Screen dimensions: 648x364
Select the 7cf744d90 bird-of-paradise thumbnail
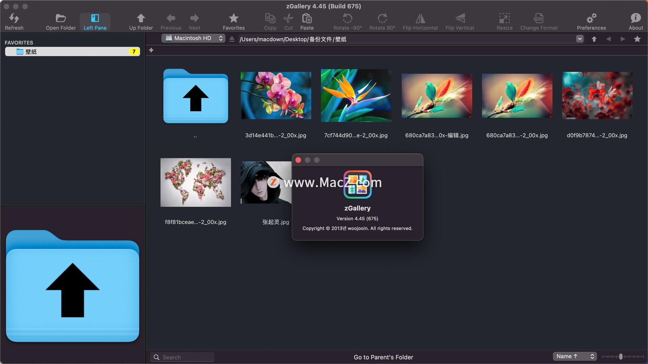356,95
